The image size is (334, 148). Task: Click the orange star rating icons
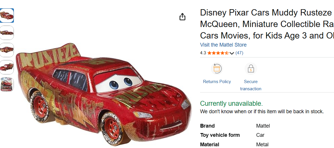click(x=218, y=53)
